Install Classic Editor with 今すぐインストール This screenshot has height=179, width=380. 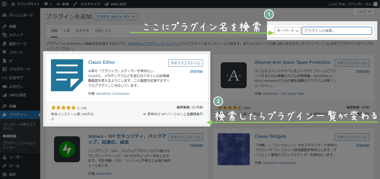[185, 63]
